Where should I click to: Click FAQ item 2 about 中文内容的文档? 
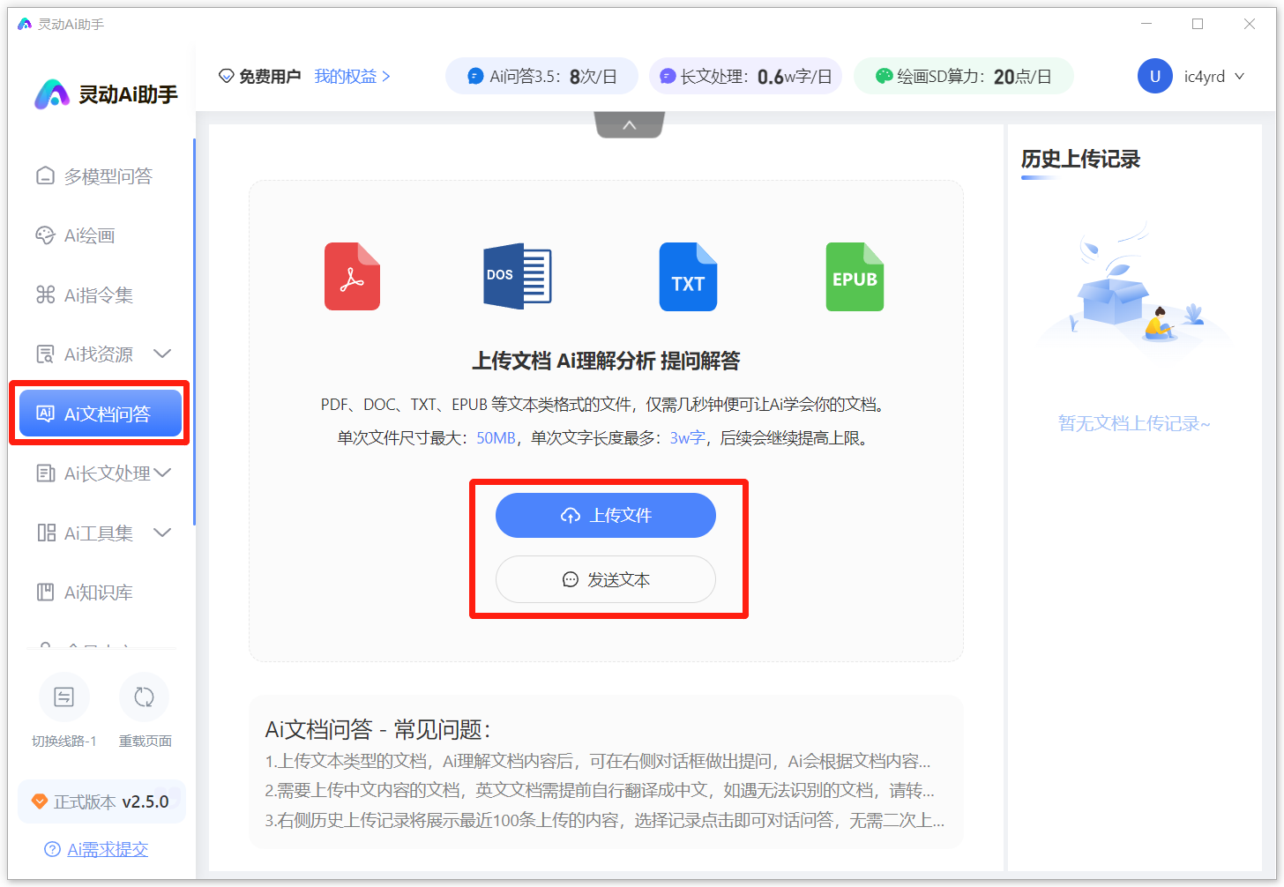coord(600,790)
